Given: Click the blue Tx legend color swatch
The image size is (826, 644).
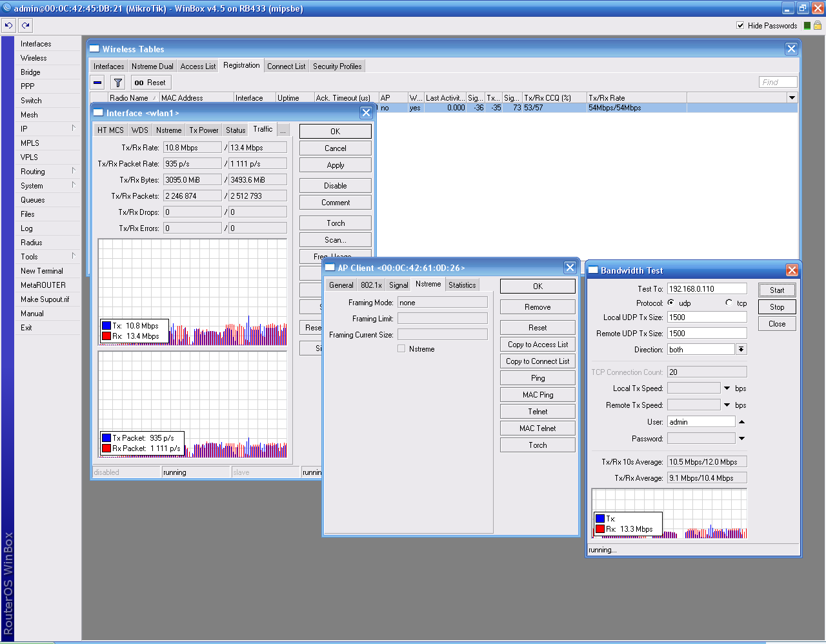Looking at the screenshot, I should tap(106, 326).
